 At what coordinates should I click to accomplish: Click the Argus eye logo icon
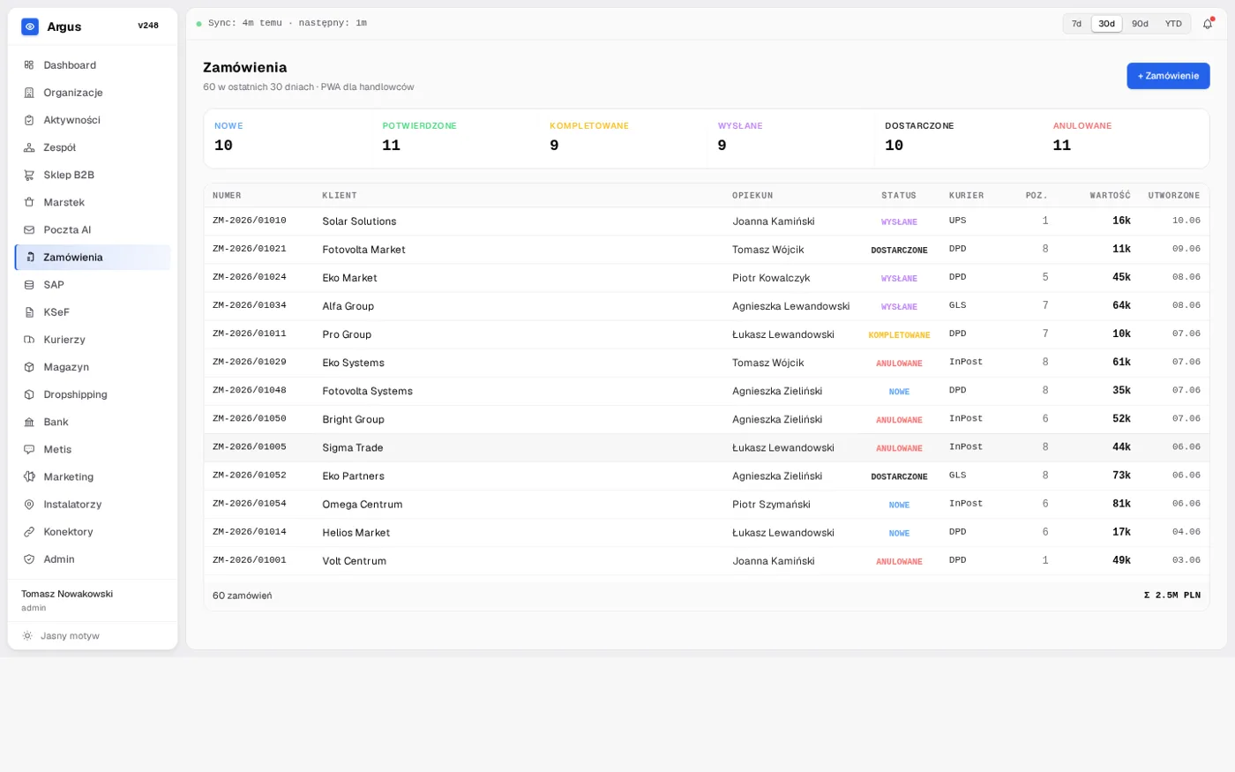click(30, 26)
